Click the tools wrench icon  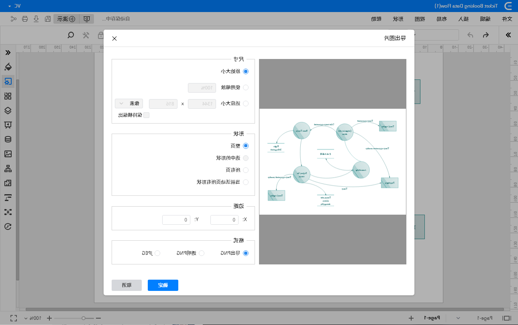click(86, 35)
